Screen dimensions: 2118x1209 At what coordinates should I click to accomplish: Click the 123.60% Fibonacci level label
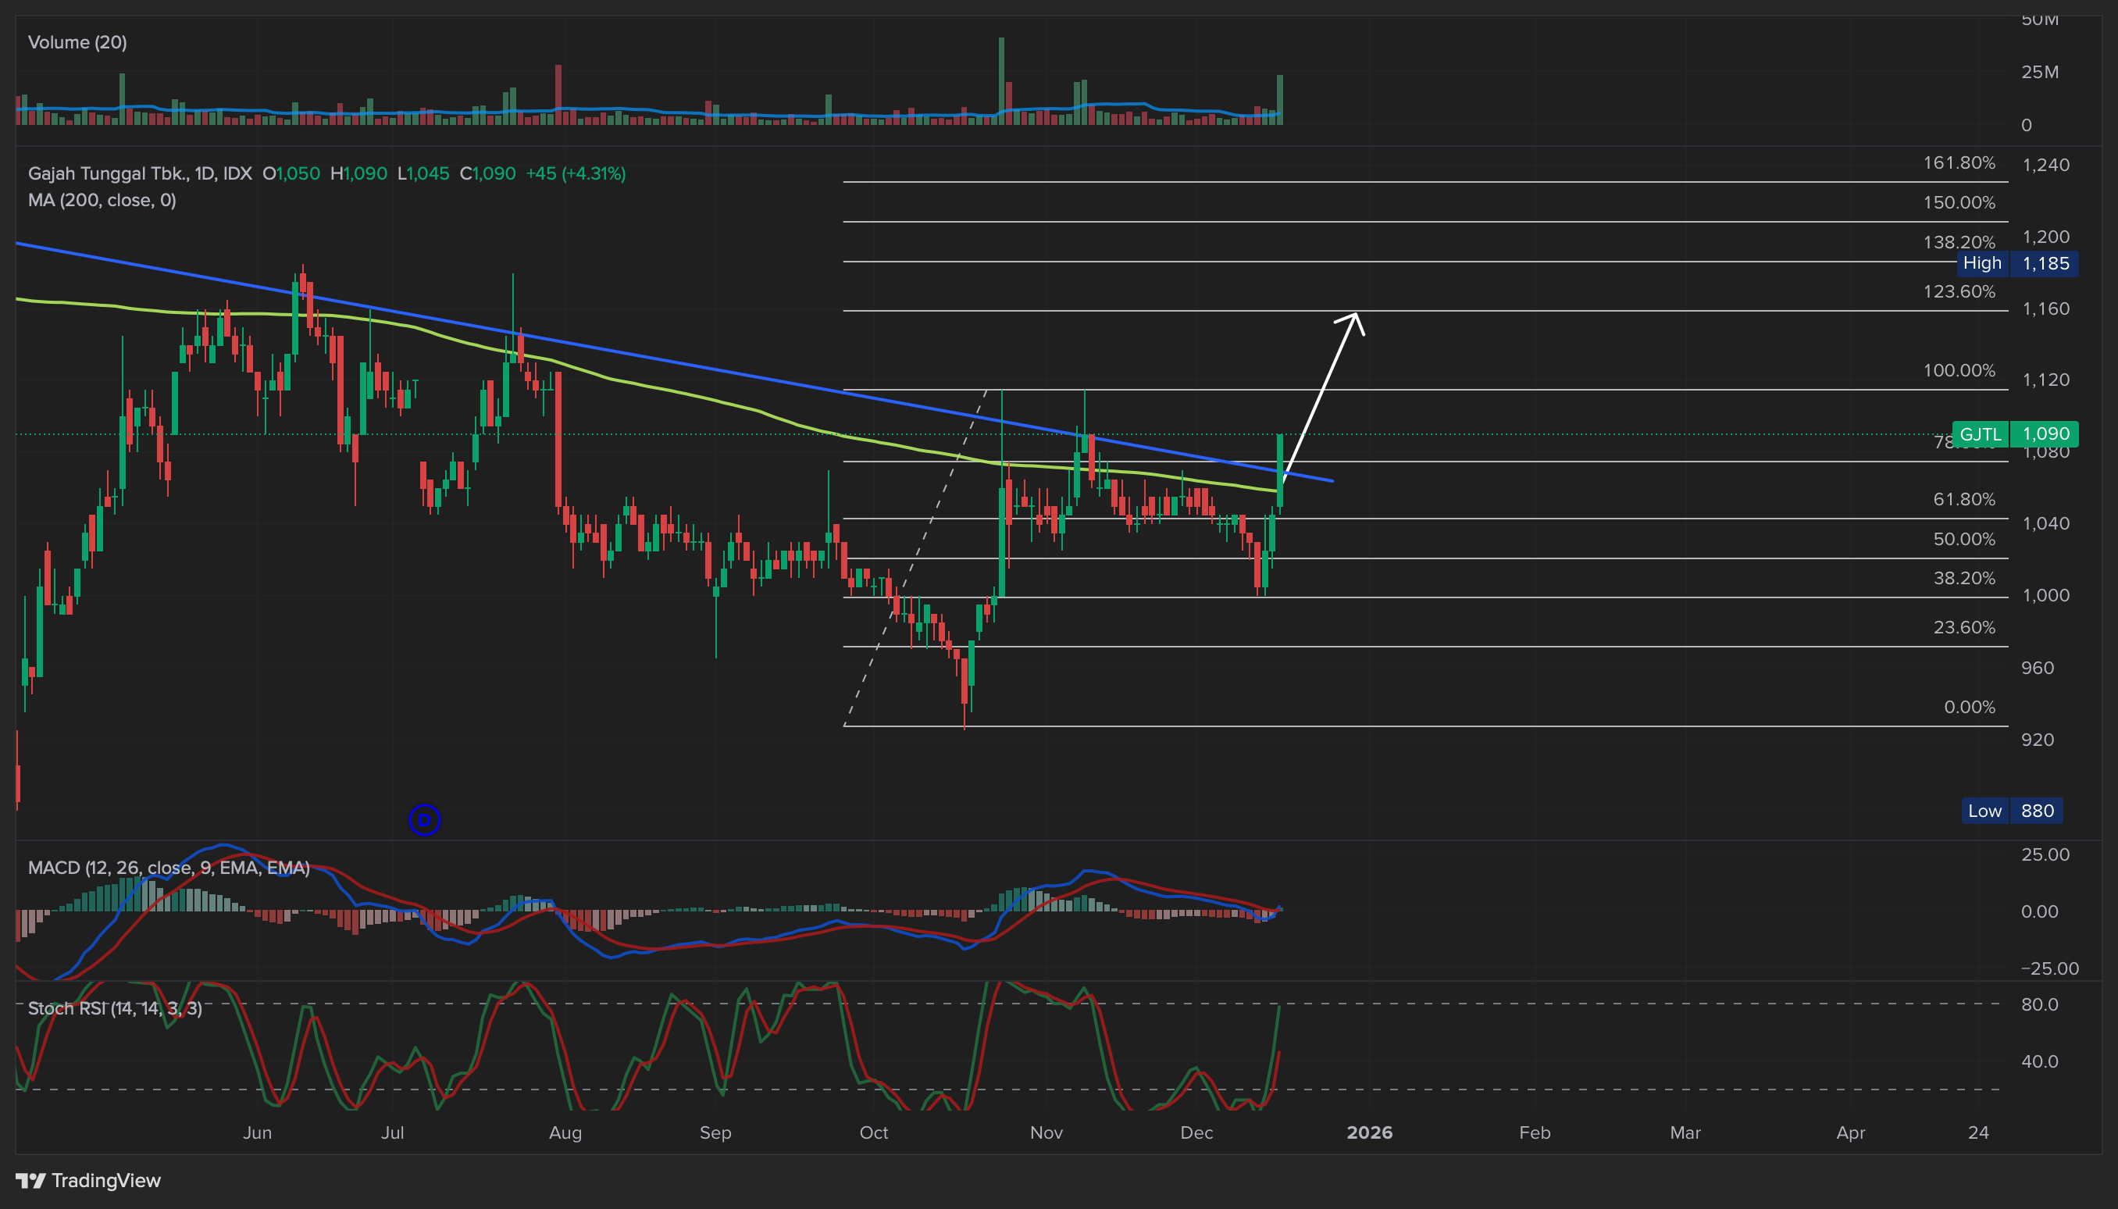tap(1959, 291)
